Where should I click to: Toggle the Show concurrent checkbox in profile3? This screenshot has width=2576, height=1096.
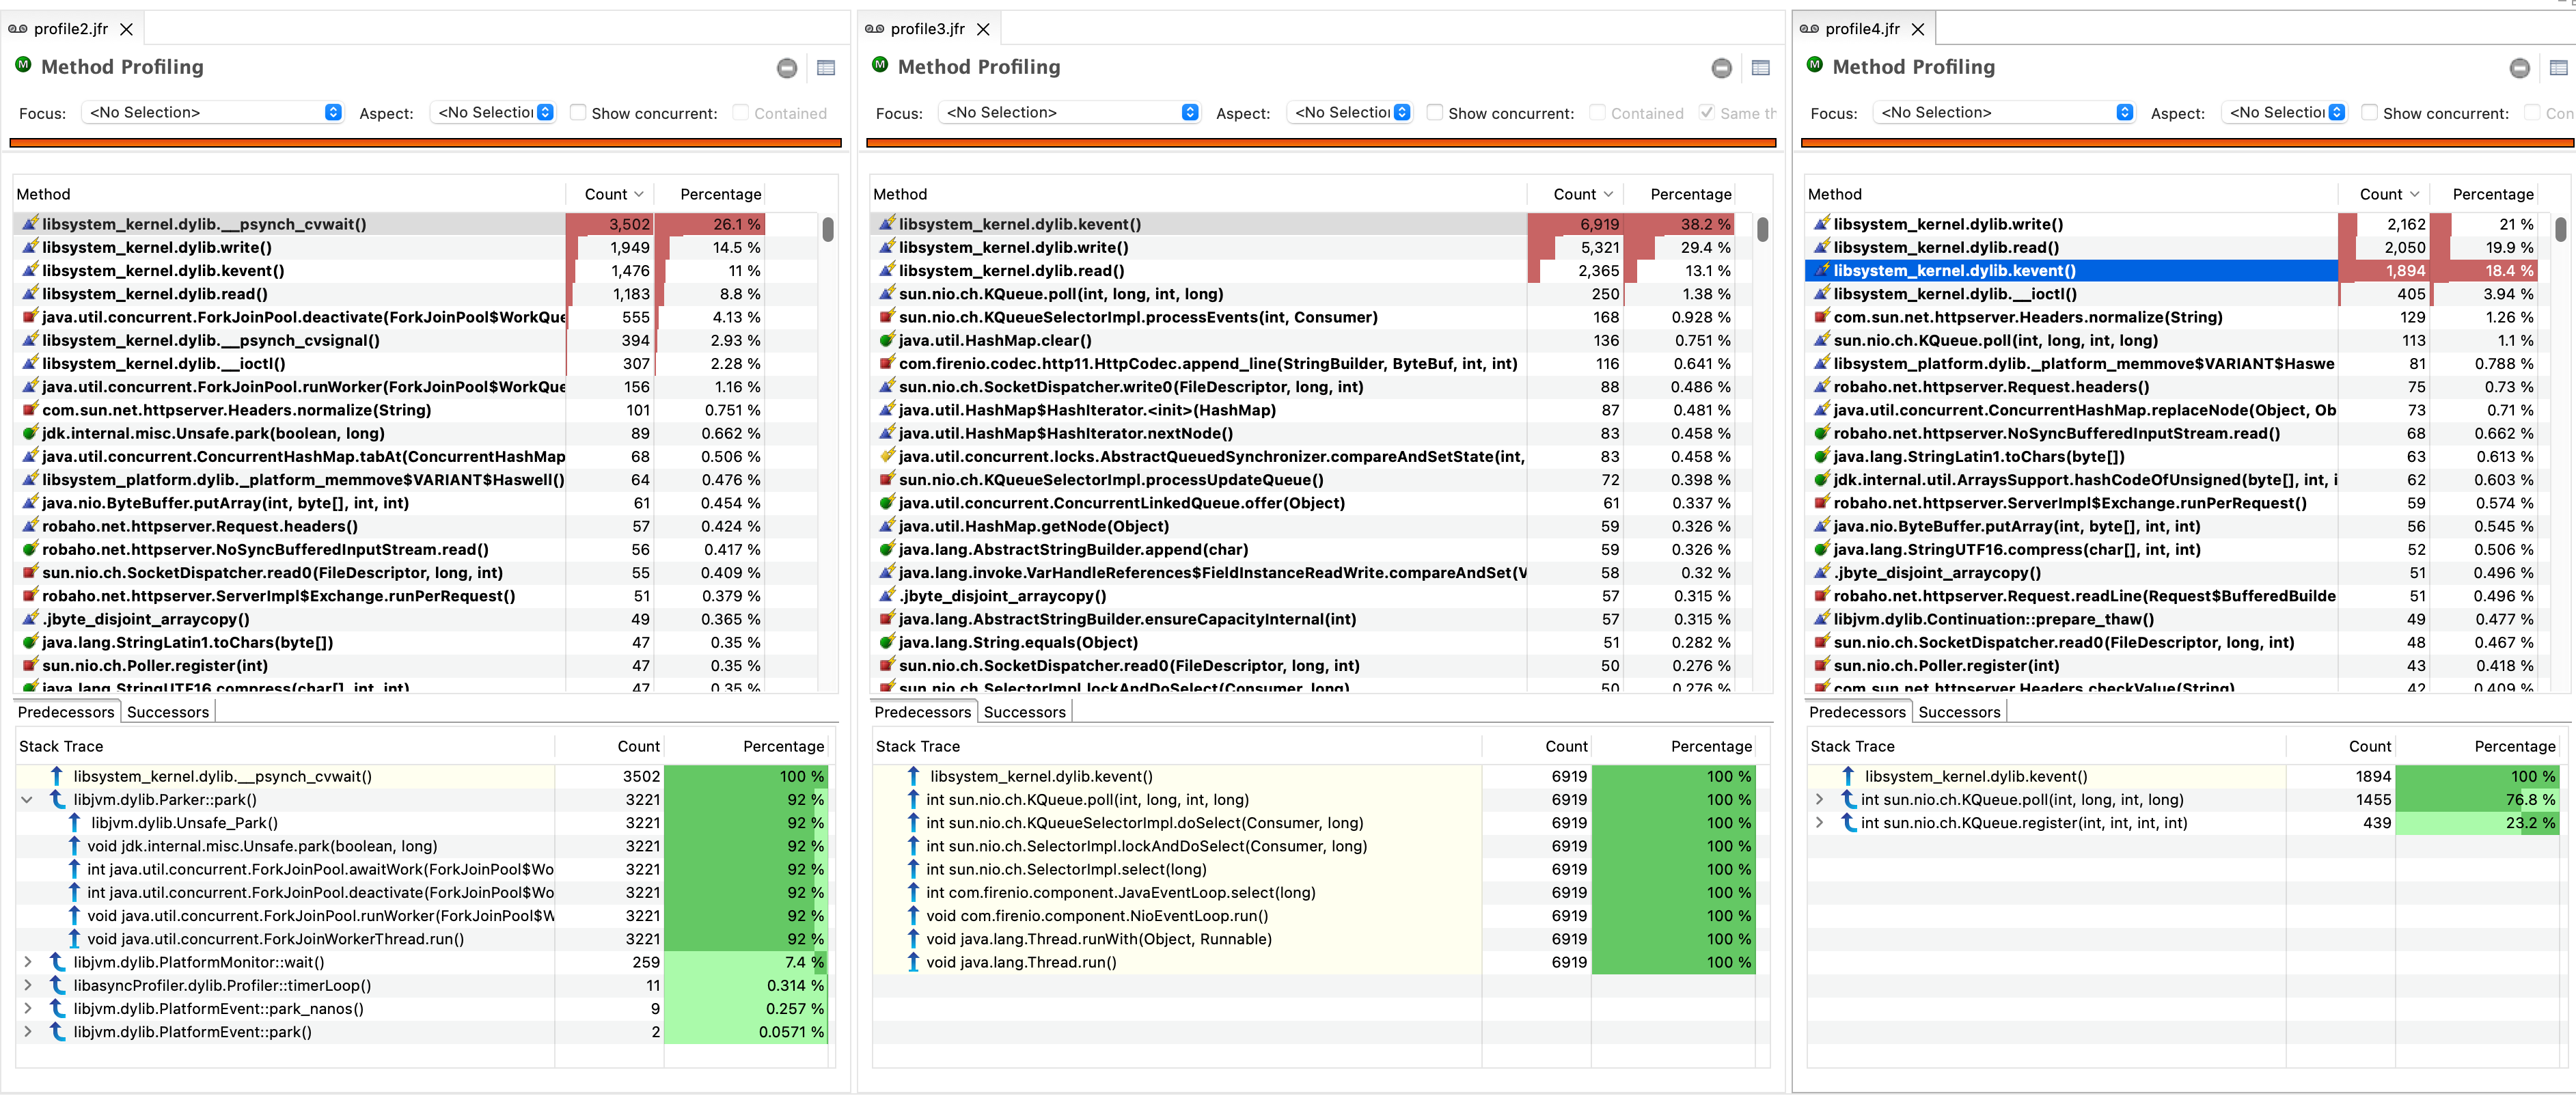pyautogui.click(x=1435, y=113)
